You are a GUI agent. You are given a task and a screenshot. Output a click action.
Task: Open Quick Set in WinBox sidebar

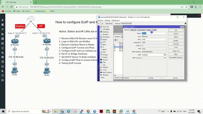coord(106,27)
